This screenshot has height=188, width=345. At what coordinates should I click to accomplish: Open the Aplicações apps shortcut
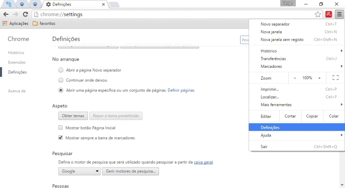(15, 24)
